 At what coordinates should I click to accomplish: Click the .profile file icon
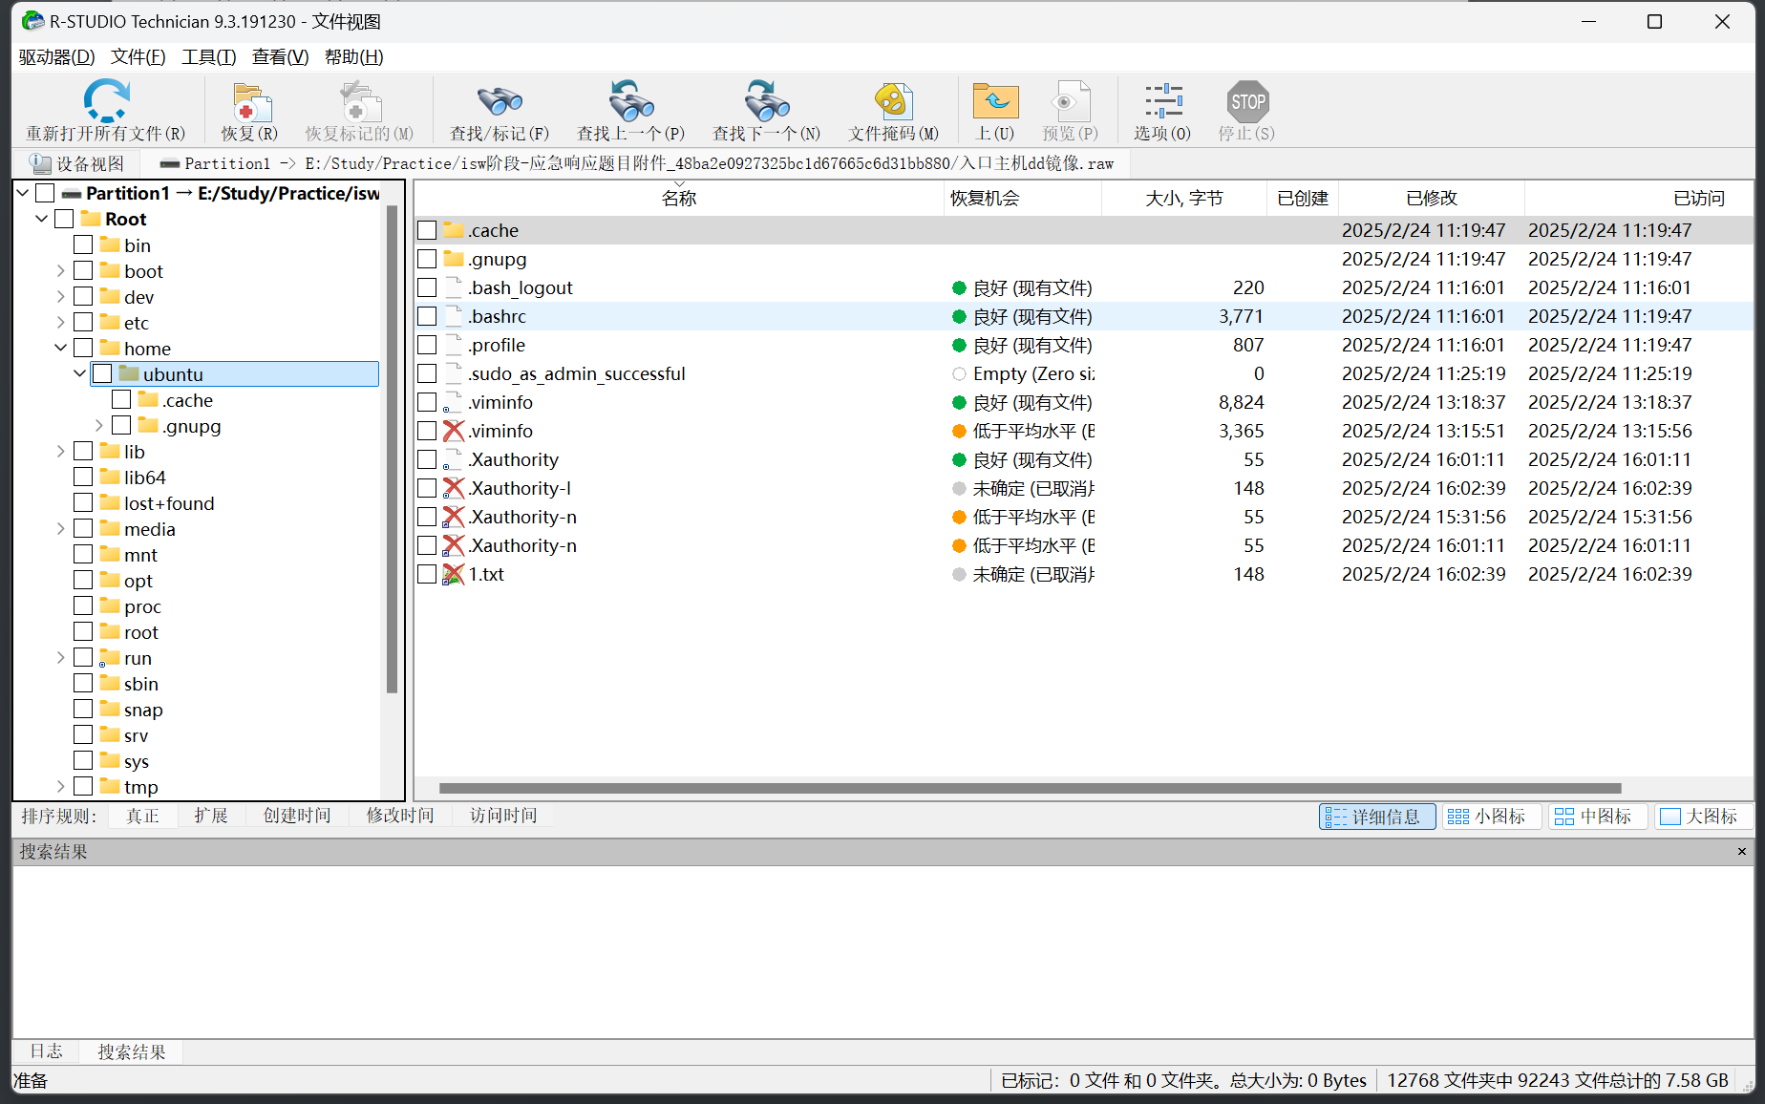point(454,345)
